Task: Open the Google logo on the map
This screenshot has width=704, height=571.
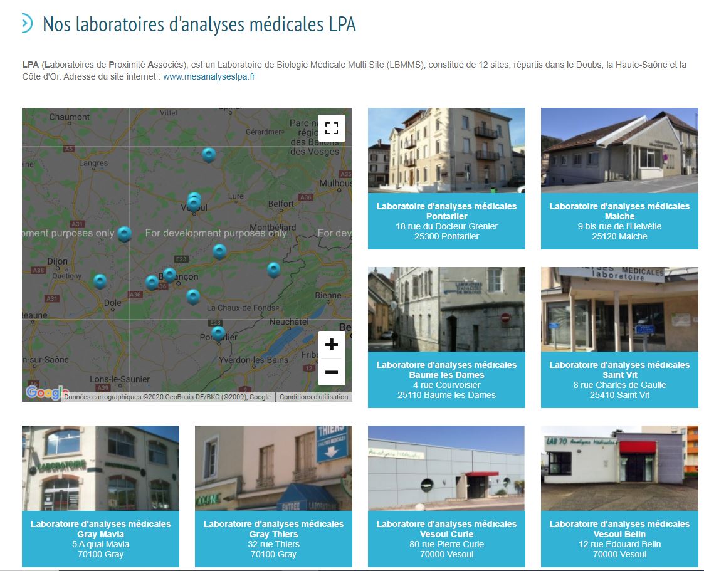Action: [46, 392]
